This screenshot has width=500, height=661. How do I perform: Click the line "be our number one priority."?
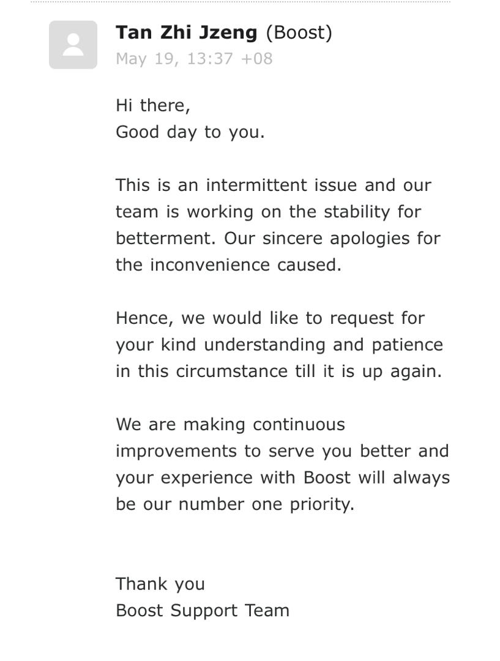[235, 504]
